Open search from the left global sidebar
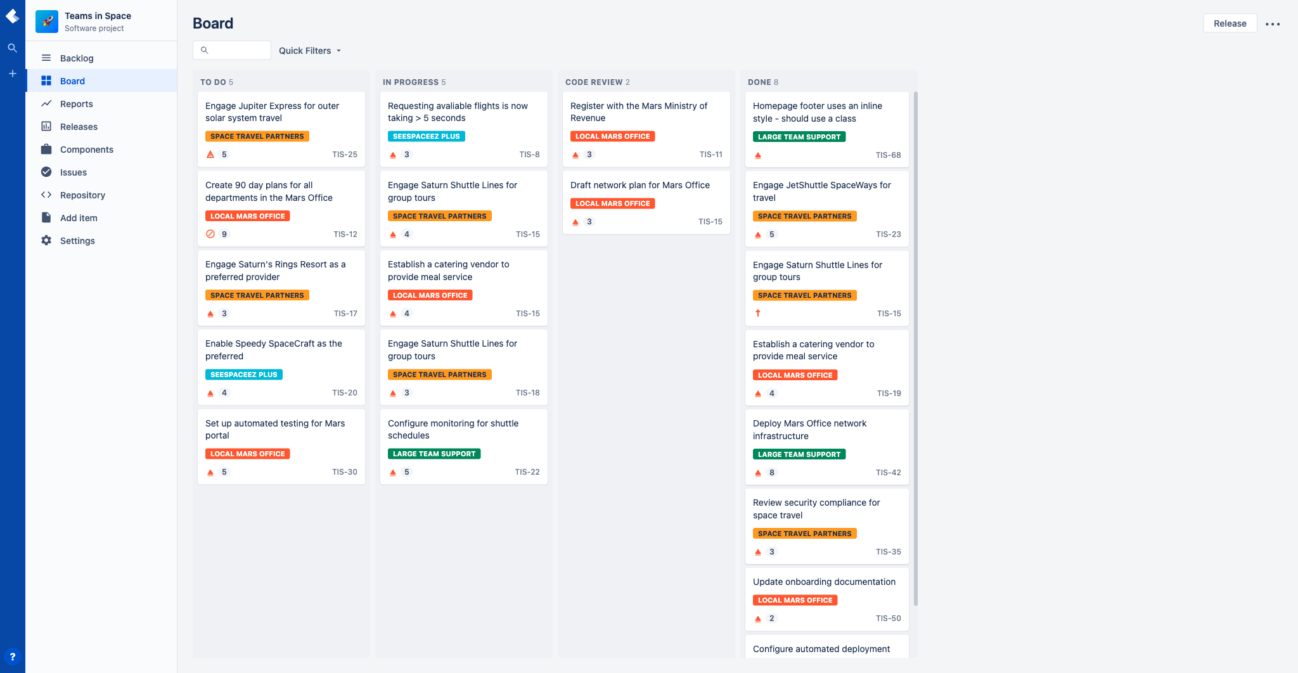This screenshot has width=1298, height=673. click(x=12, y=48)
